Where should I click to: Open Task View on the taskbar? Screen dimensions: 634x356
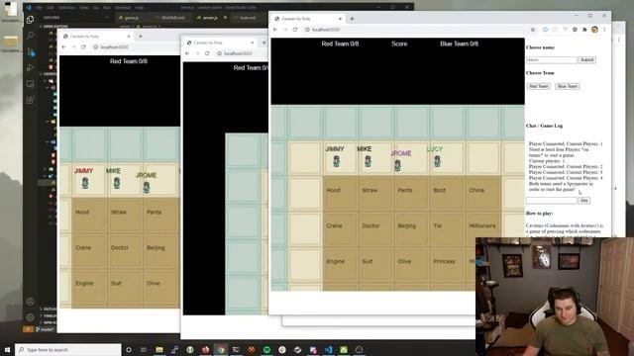(x=143, y=349)
